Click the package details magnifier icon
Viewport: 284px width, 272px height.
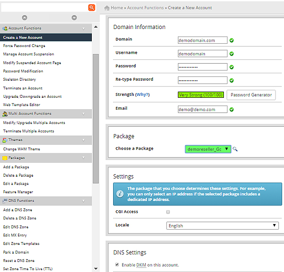235,149
